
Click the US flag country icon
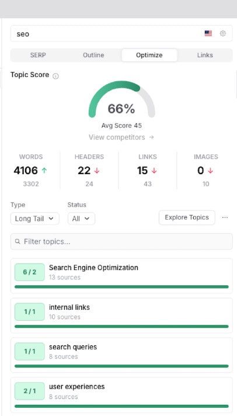[x=208, y=33]
